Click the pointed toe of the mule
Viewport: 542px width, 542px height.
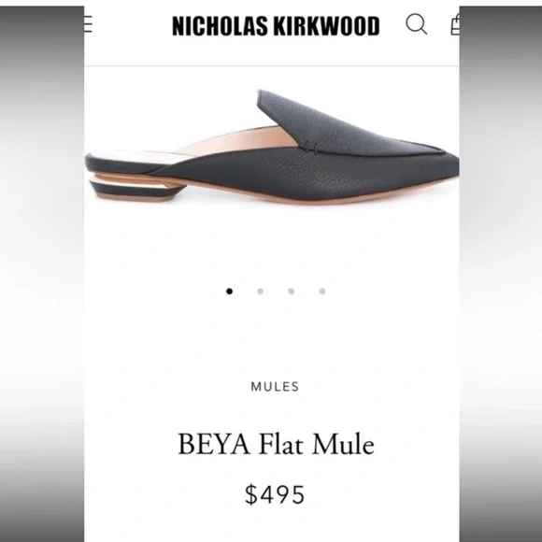click(439, 166)
